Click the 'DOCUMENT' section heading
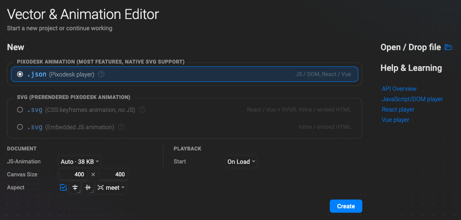This screenshot has width=461, height=220. click(x=22, y=149)
